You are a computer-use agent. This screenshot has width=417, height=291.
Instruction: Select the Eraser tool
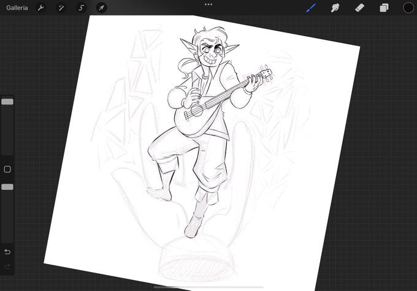pos(359,8)
